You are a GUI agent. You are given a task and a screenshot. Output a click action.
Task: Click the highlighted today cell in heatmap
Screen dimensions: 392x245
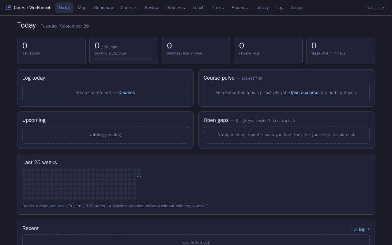click(x=139, y=175)
